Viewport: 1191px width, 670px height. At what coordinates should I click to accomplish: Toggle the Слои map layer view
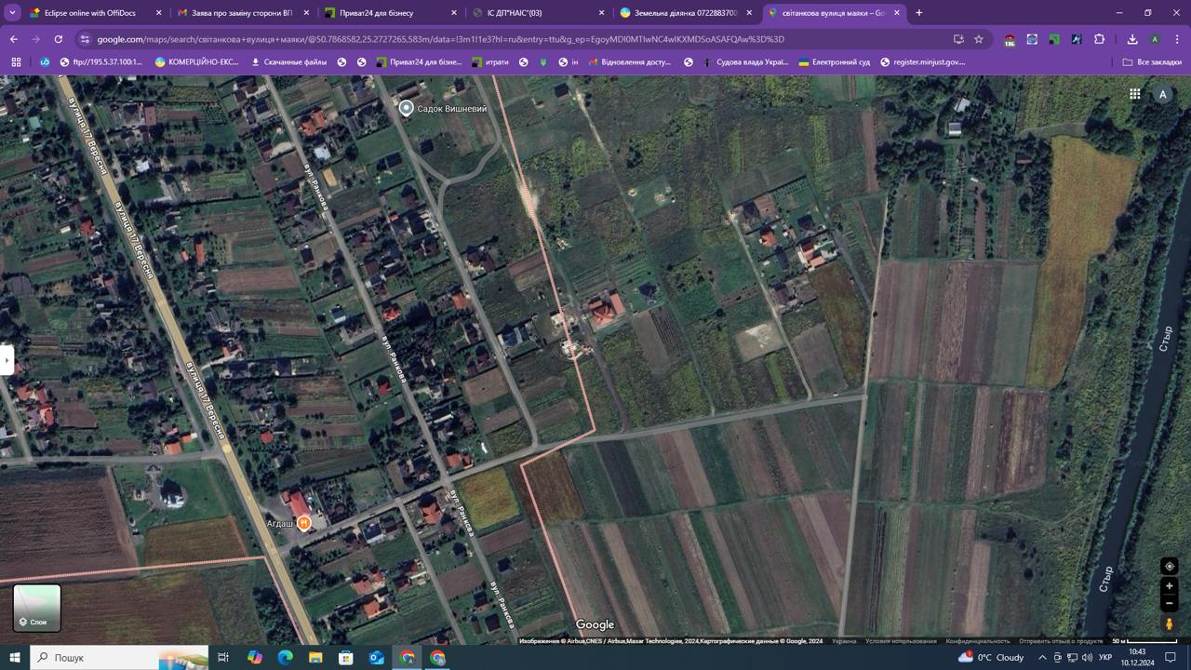pos(37,607)
